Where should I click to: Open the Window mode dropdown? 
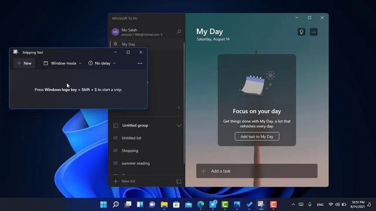(62, 63)
